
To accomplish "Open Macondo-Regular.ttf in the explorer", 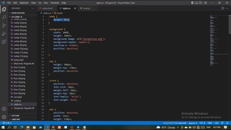I will click(x=22, y=64).
